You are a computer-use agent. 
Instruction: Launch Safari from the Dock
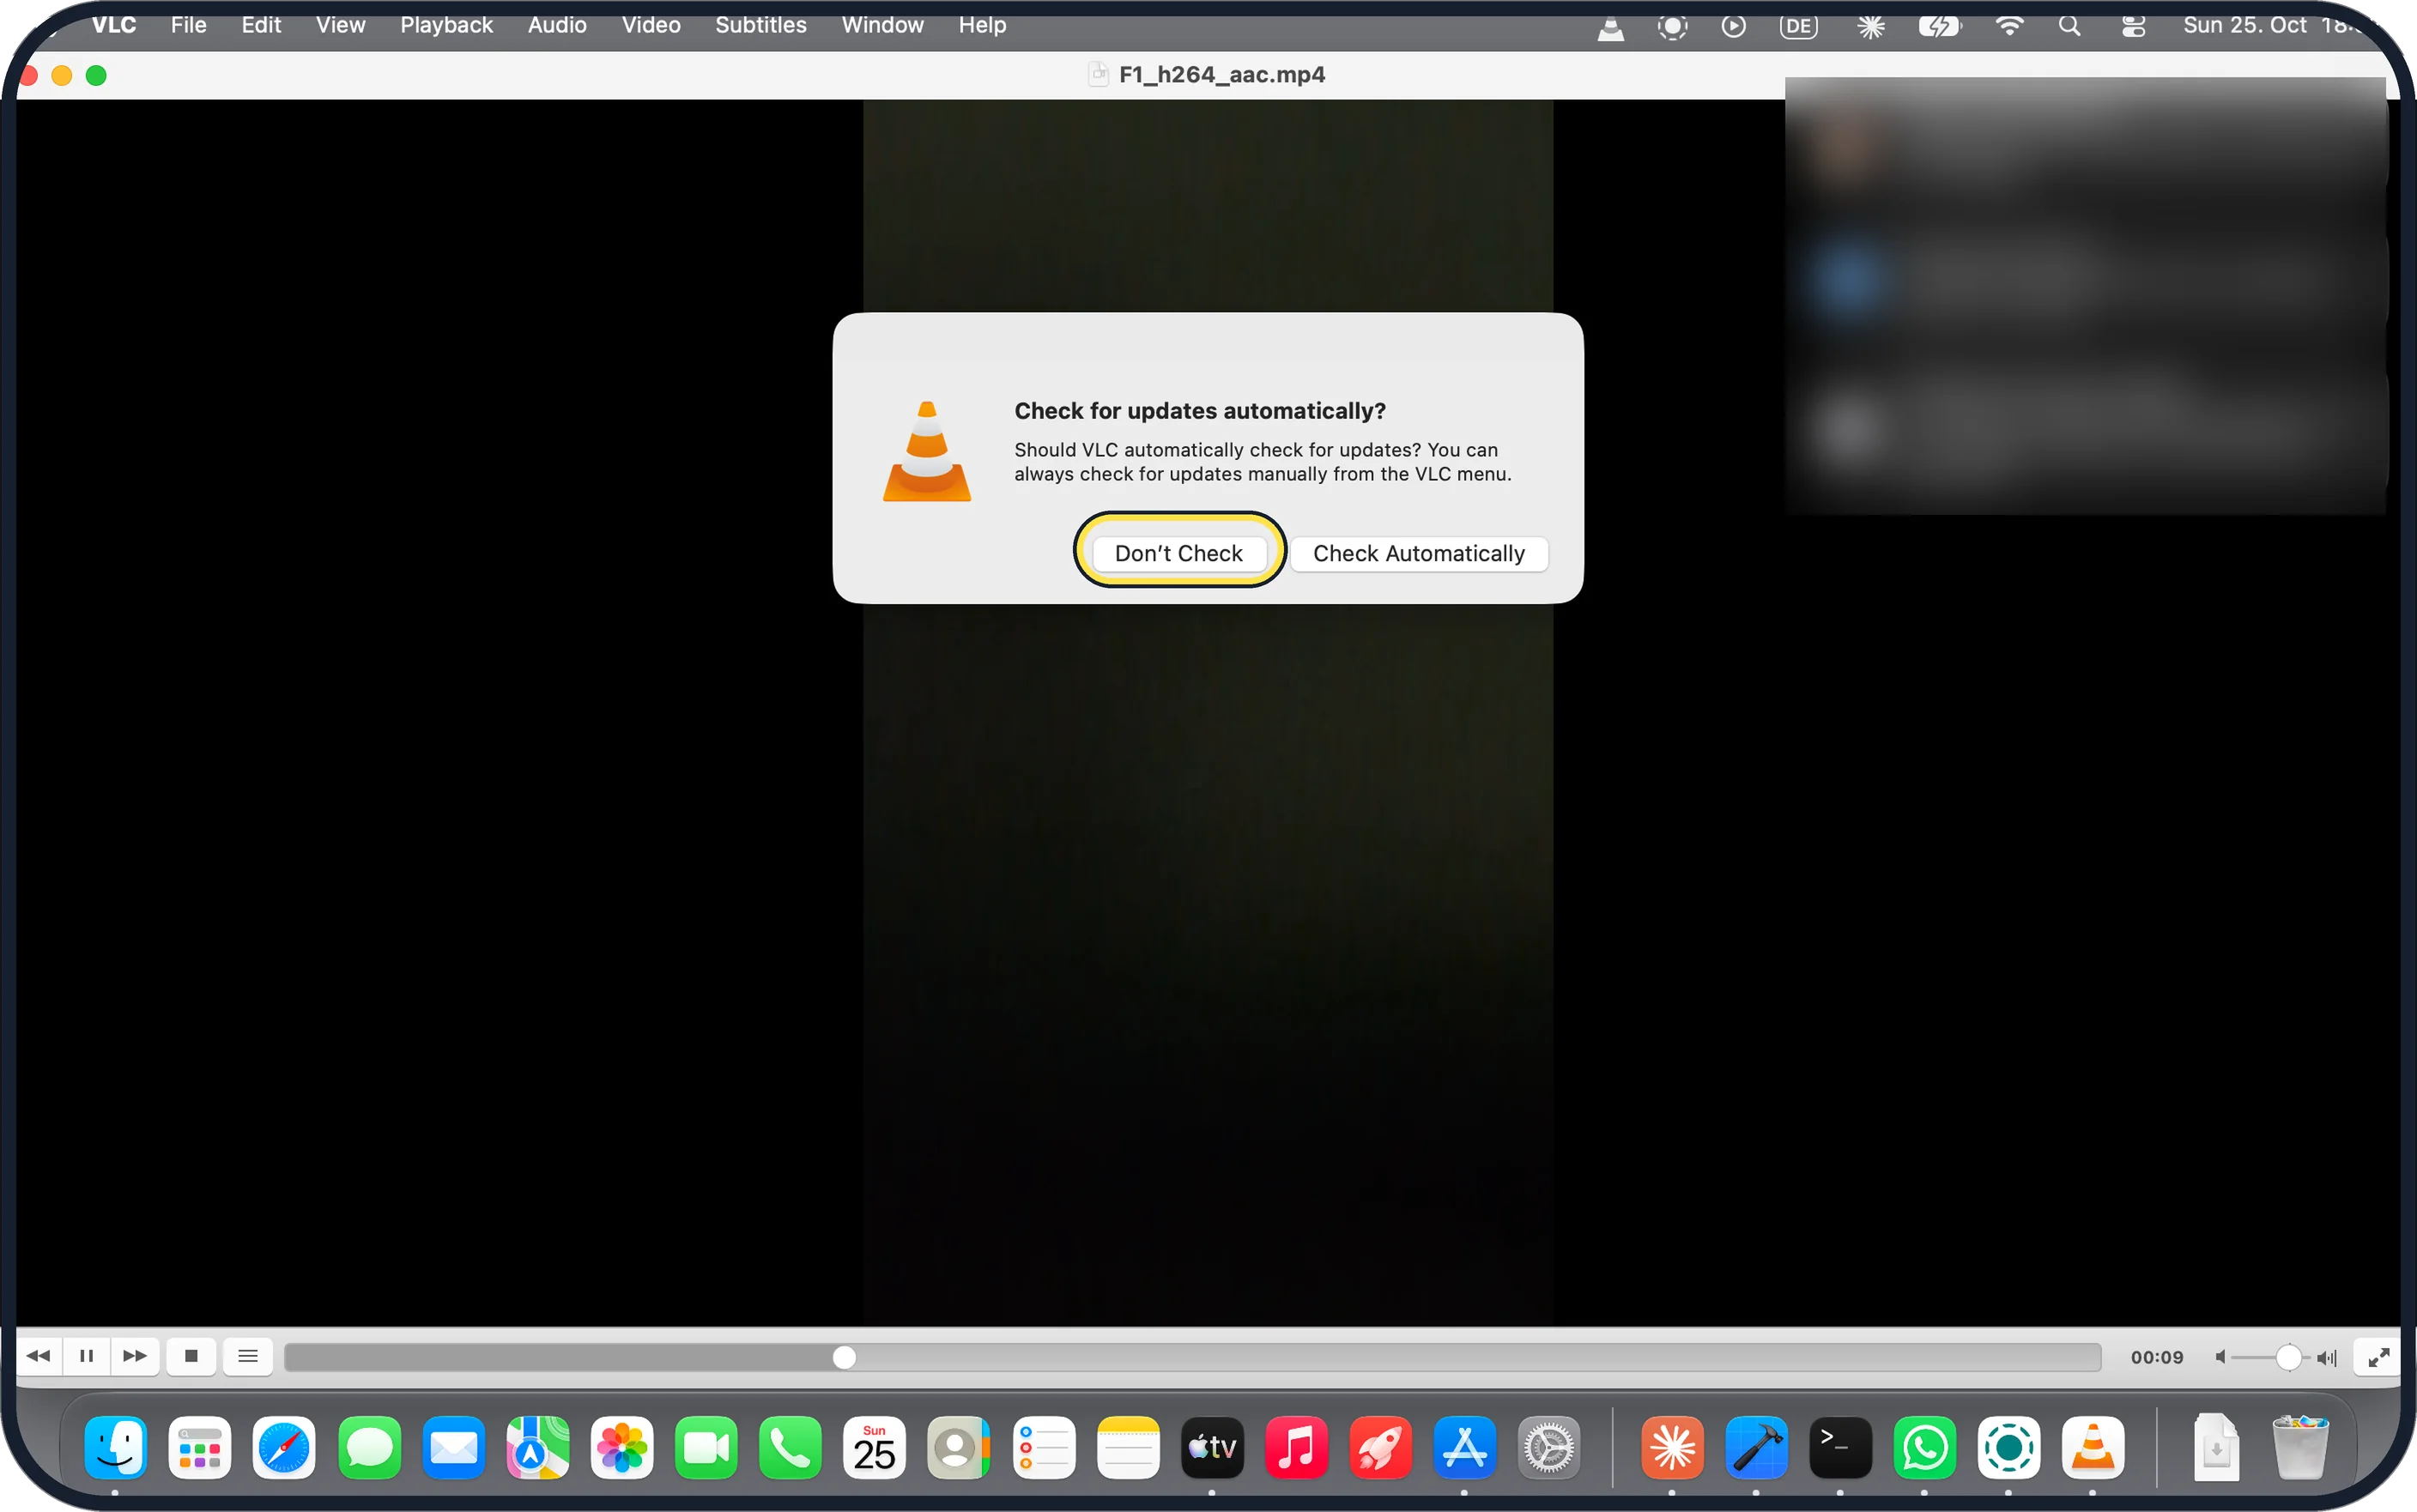pyautogui.click(x=284, y=1447)
